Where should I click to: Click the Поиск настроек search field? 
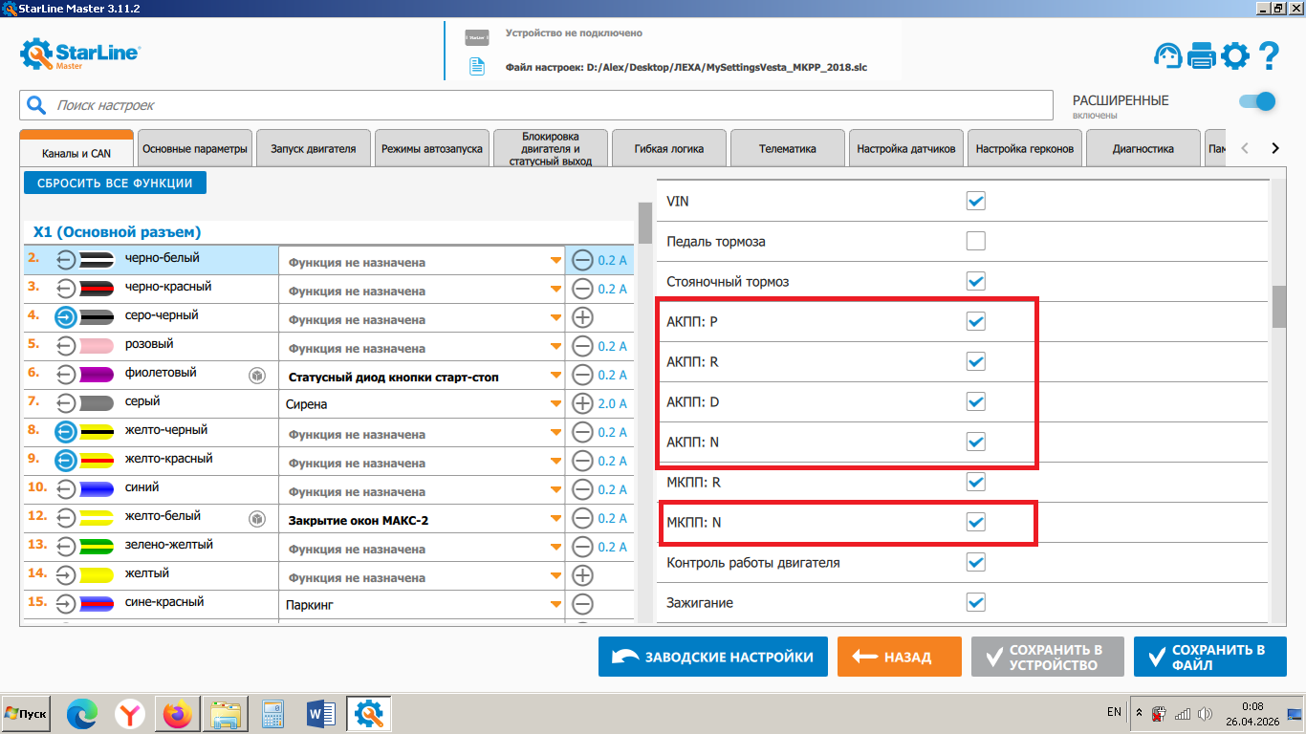545,105
